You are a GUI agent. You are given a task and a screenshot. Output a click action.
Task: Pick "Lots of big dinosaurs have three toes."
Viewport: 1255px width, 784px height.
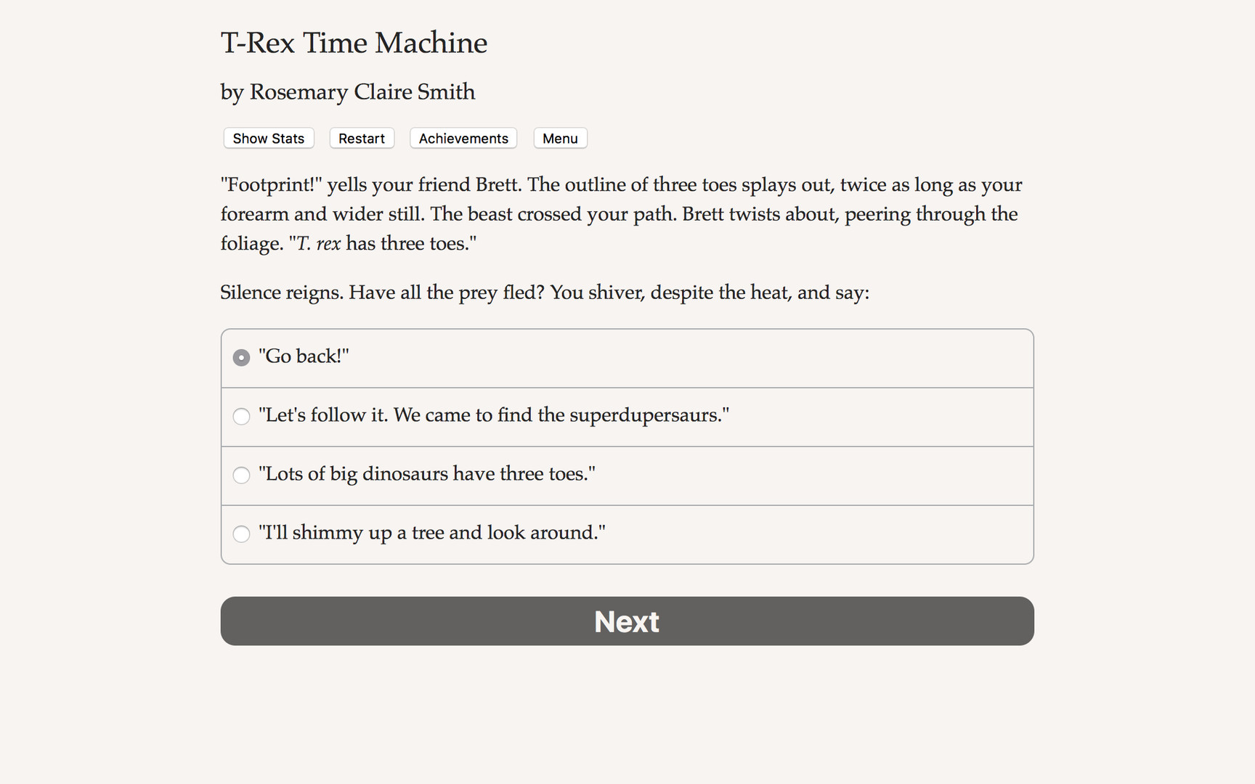click(426, 475)
